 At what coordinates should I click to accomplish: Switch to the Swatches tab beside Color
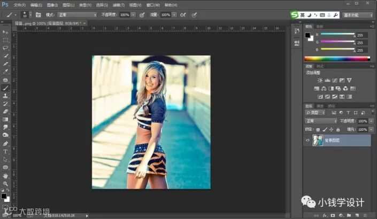tap(320, 27)
